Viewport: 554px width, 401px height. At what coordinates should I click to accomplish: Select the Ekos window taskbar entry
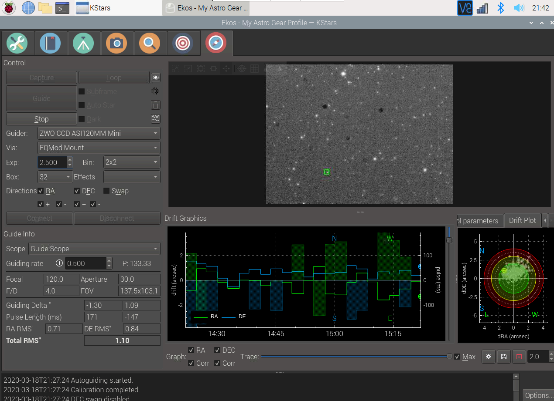tap(207, 8)
